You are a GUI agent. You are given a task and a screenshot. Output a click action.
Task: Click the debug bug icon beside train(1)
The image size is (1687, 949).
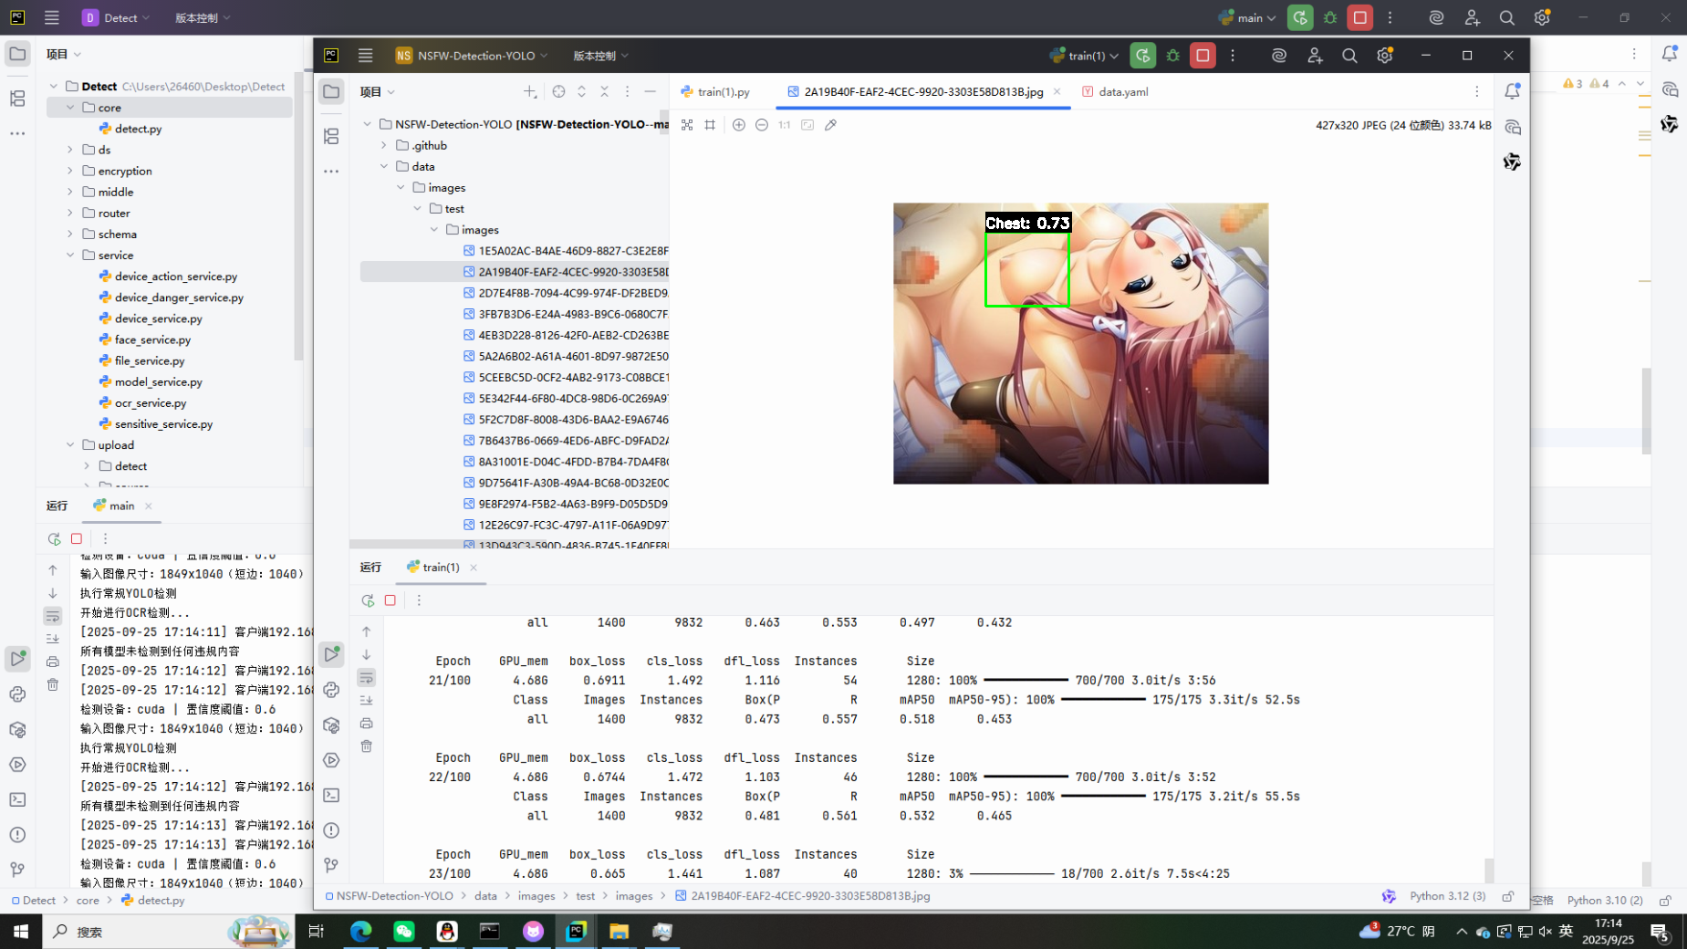pos(1172,56)
